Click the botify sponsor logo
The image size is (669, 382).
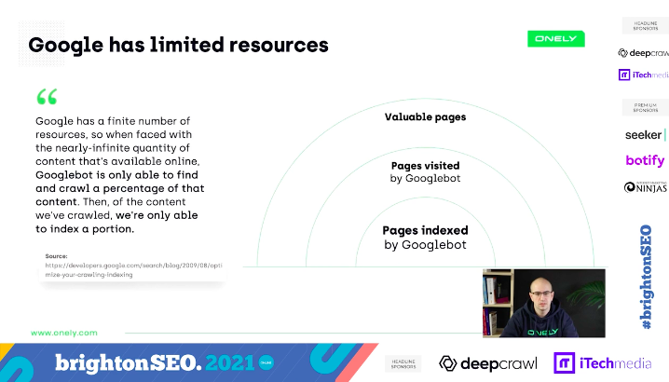click(645, 160)
